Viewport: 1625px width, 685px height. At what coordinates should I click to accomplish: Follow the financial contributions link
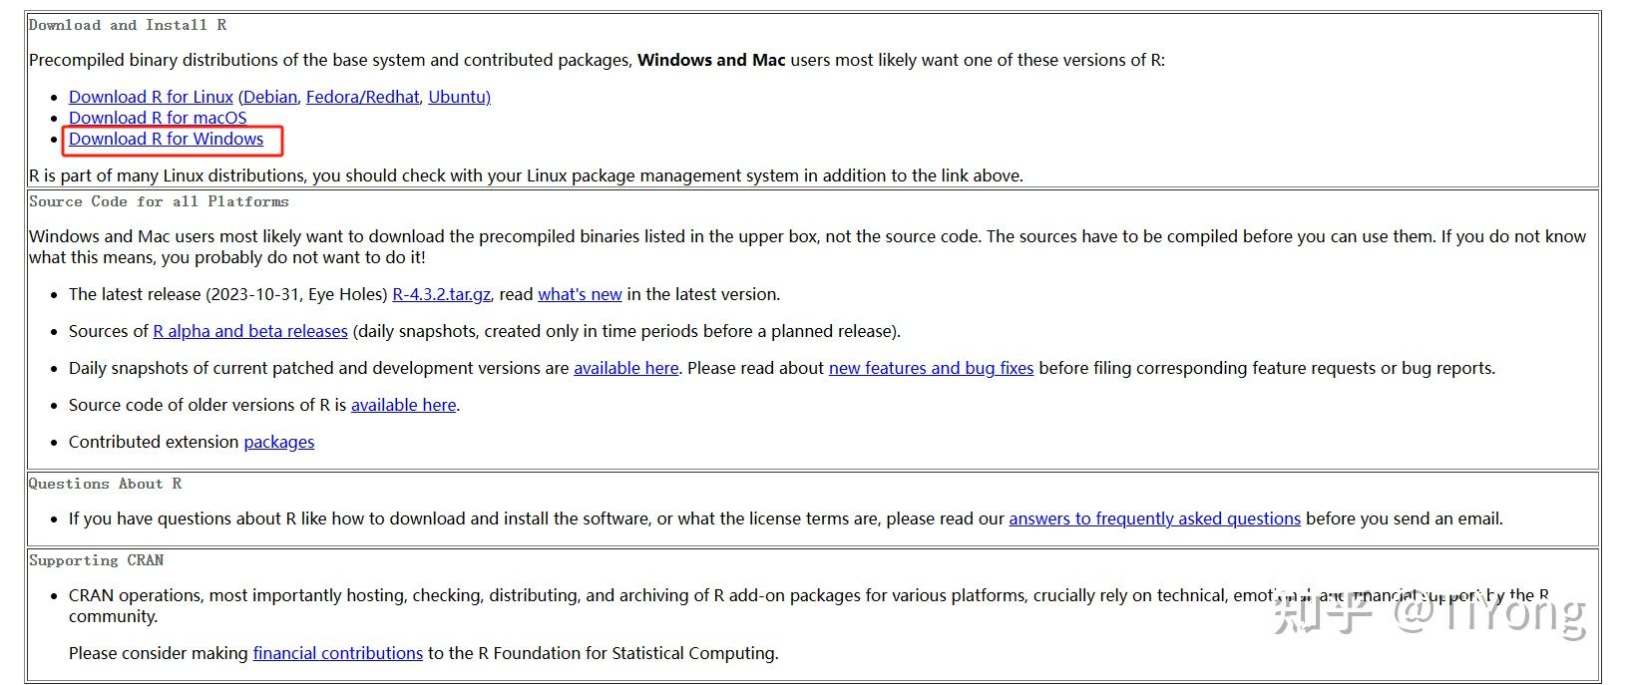(337, 653)
